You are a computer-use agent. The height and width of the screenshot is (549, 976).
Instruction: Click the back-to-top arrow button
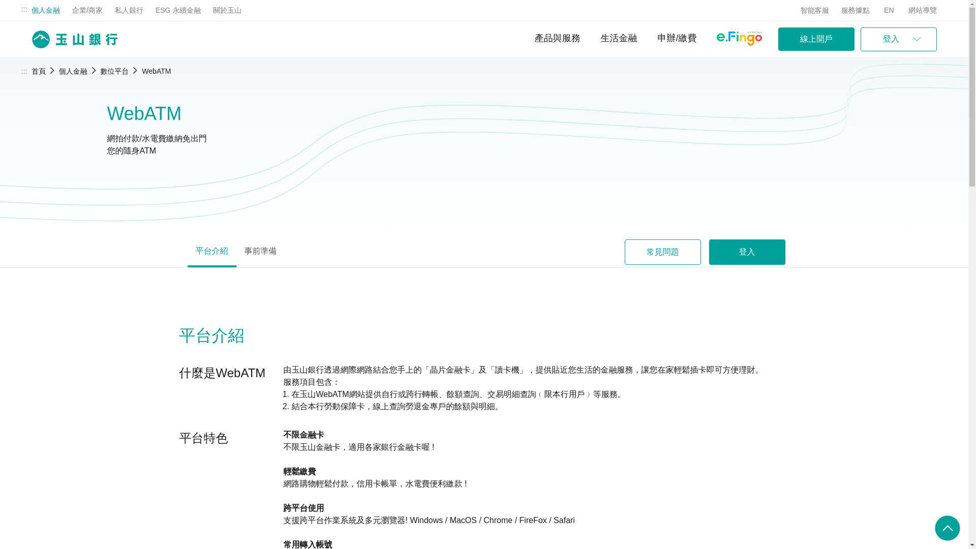coord(947,528)
